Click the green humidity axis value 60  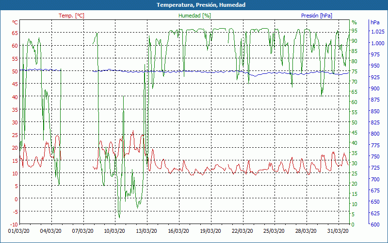click(355, 102)
